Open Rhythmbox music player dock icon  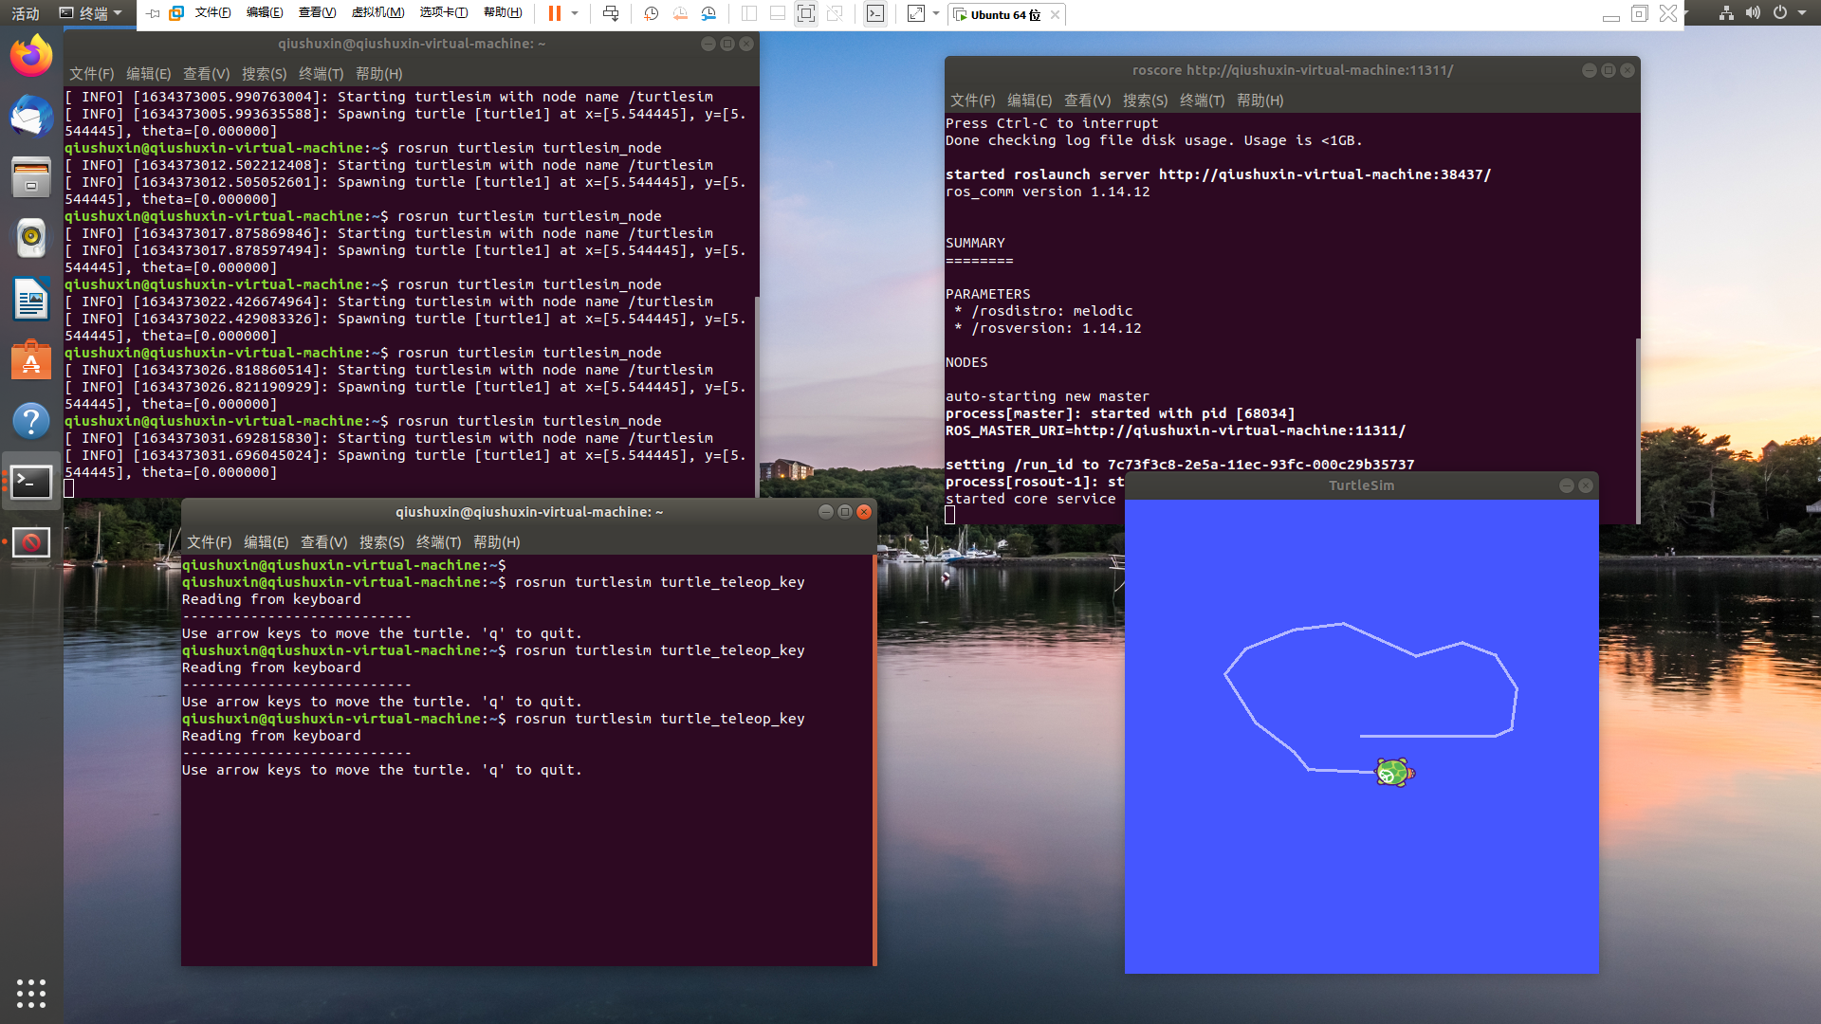pyautogui.click(x=31, y=238)
